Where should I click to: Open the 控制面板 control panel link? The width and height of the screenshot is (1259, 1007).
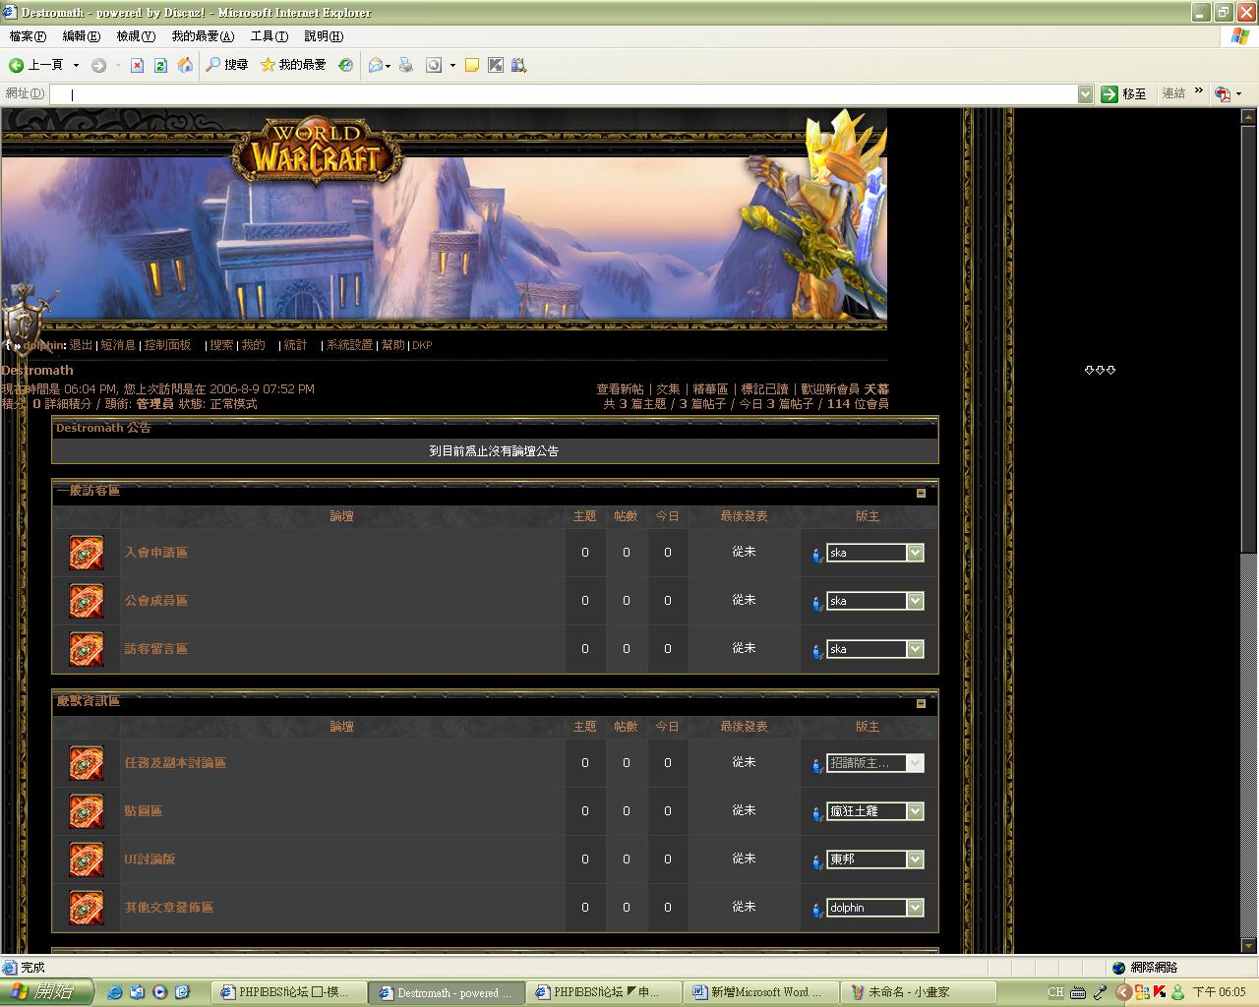(167, 345)
